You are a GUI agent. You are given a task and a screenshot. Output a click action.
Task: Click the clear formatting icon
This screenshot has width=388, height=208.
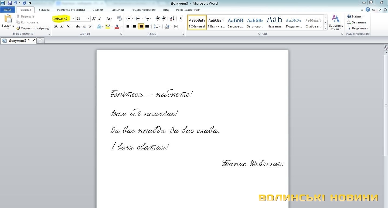point(120,19)
